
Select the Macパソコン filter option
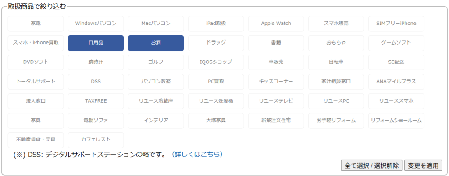click(x=156, y=24)
